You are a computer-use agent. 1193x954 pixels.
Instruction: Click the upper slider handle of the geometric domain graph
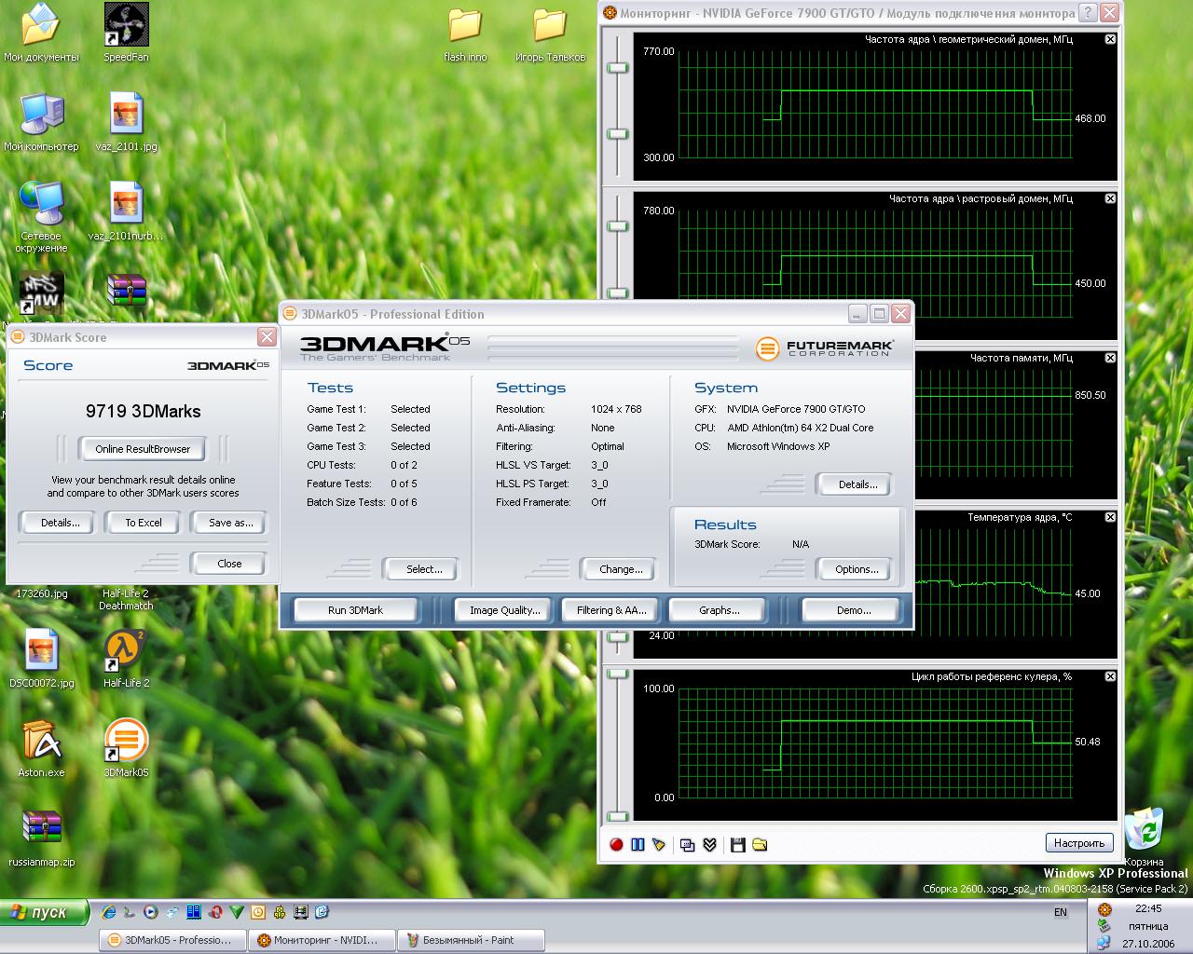click(617, 67)
